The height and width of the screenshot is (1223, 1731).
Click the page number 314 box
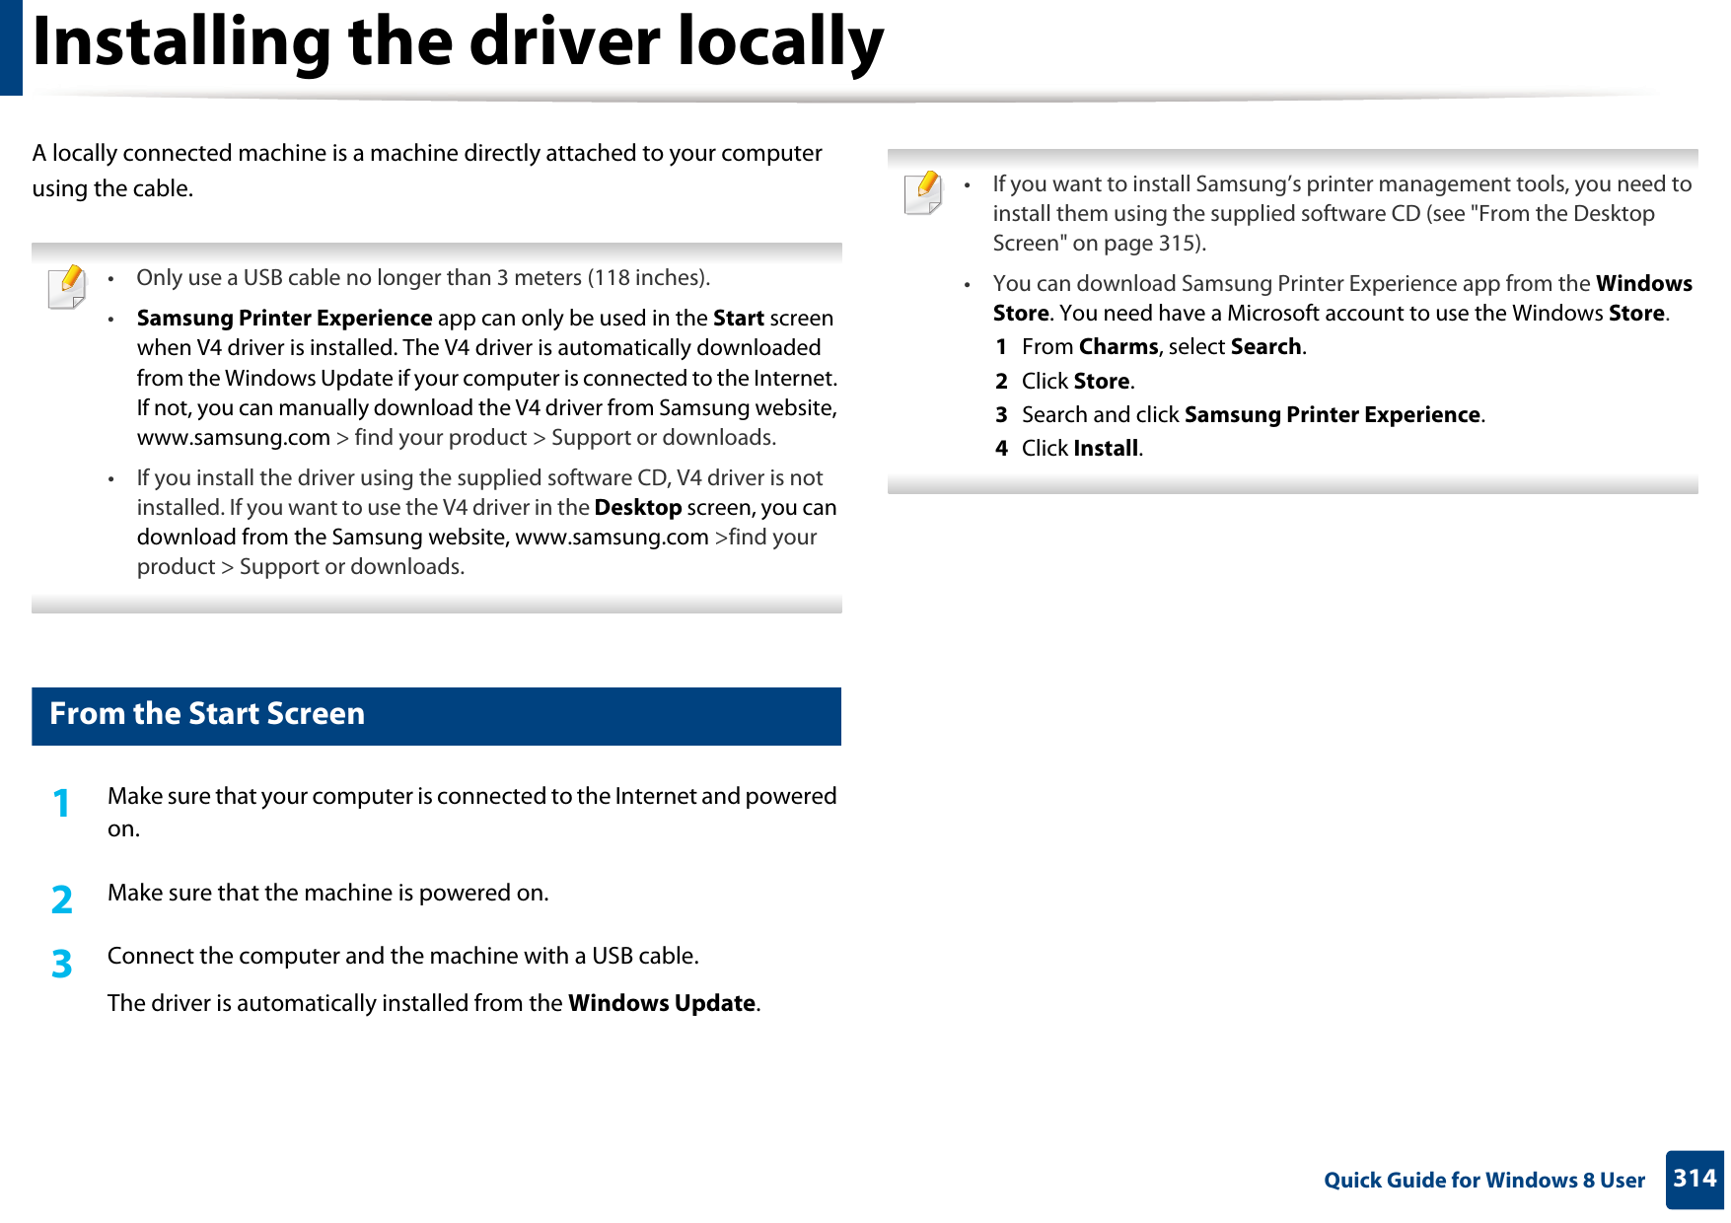pos(1693,1180)
